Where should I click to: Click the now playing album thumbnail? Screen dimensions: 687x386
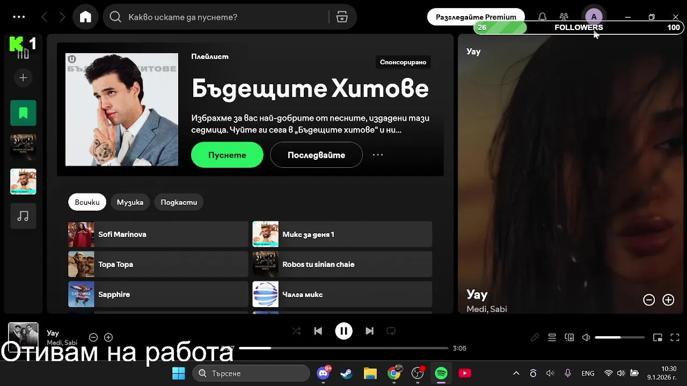(23, 337)
